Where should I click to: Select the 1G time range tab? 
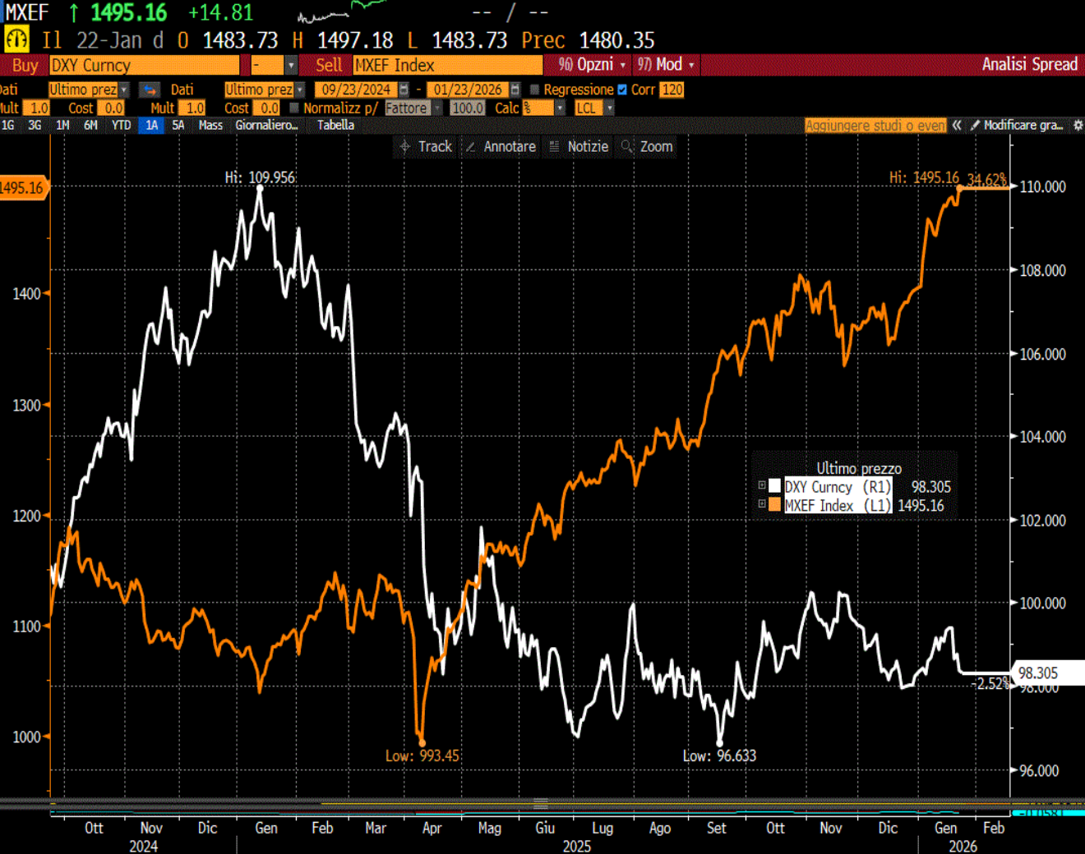point(8,125)
